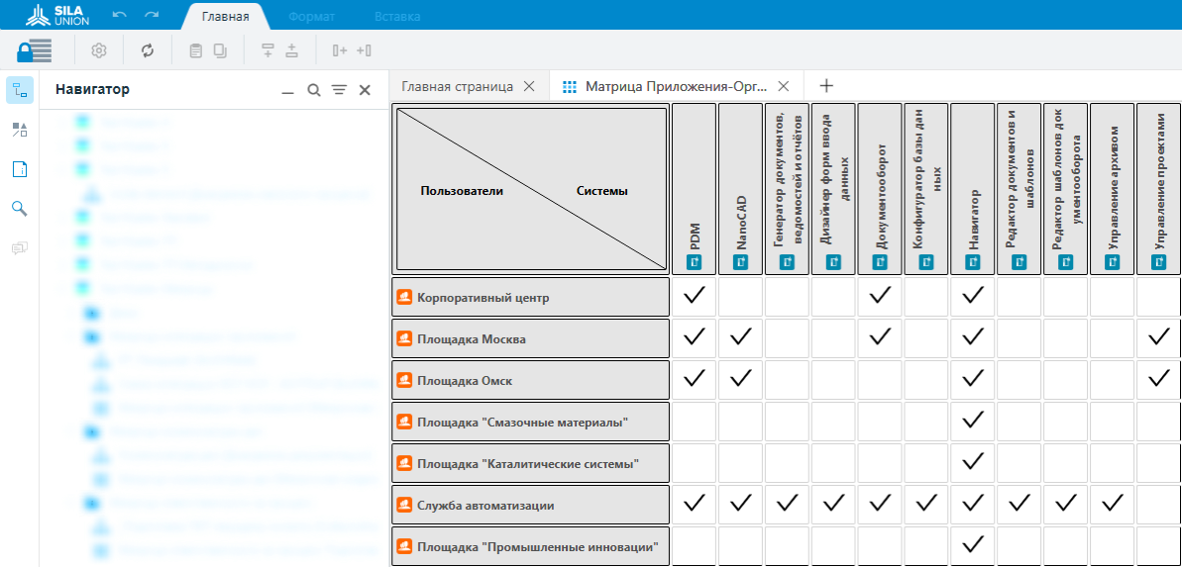Toggle NanoCAD checkmark for Площадка Омск
Image resolution: width=1182 pixels, height=567 pixels.
tap(740, 379)
